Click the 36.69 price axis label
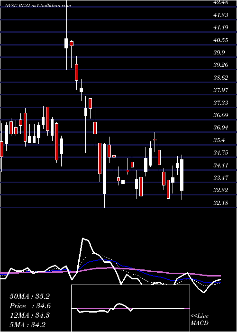This screenshot has height=332, width=237. coord(221,115)
